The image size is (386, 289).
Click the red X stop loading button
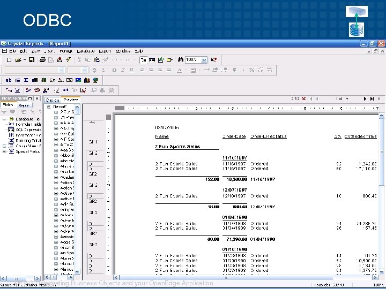pos(304,98)
